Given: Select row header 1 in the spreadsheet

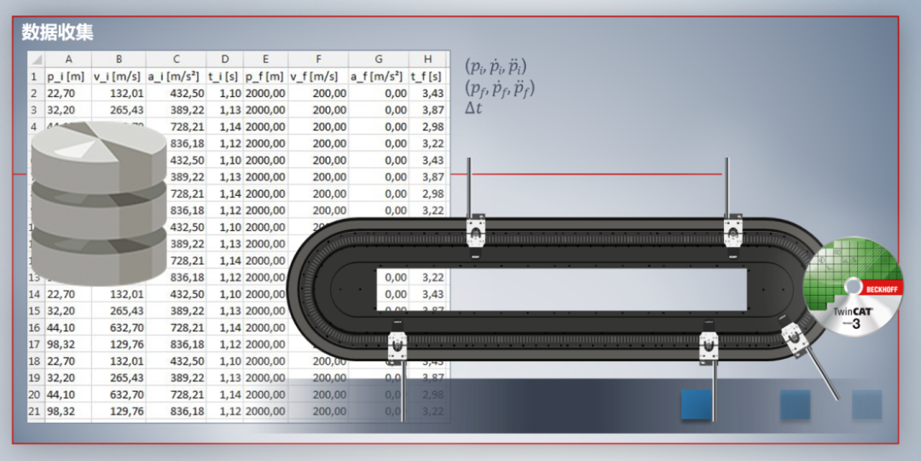Looking at the screenshot, I should click(35, 77).
